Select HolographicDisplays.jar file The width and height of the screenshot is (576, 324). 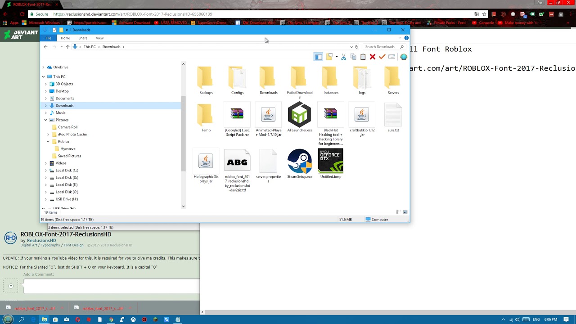pos(206,166)
